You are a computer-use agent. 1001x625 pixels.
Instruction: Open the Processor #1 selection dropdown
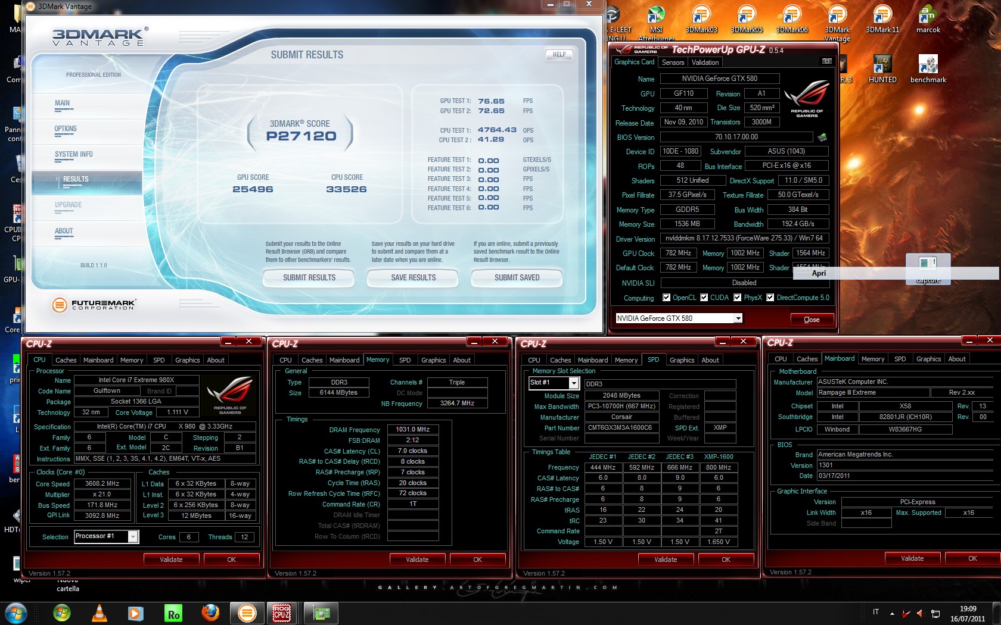[133, 536]
